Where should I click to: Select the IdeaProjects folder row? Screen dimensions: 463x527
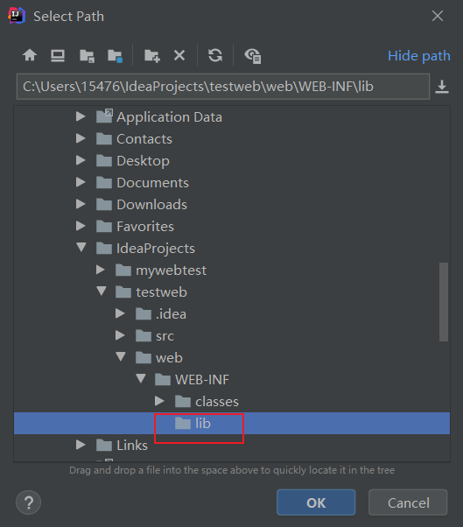tap(232, 248)
